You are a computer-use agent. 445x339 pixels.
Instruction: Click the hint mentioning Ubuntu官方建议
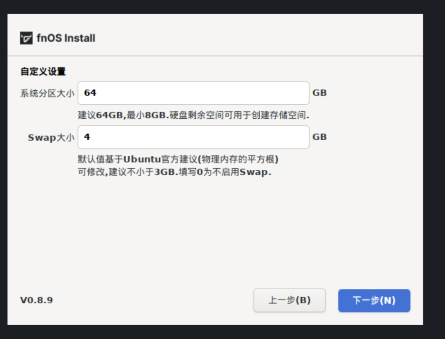[x=178, y=159]
